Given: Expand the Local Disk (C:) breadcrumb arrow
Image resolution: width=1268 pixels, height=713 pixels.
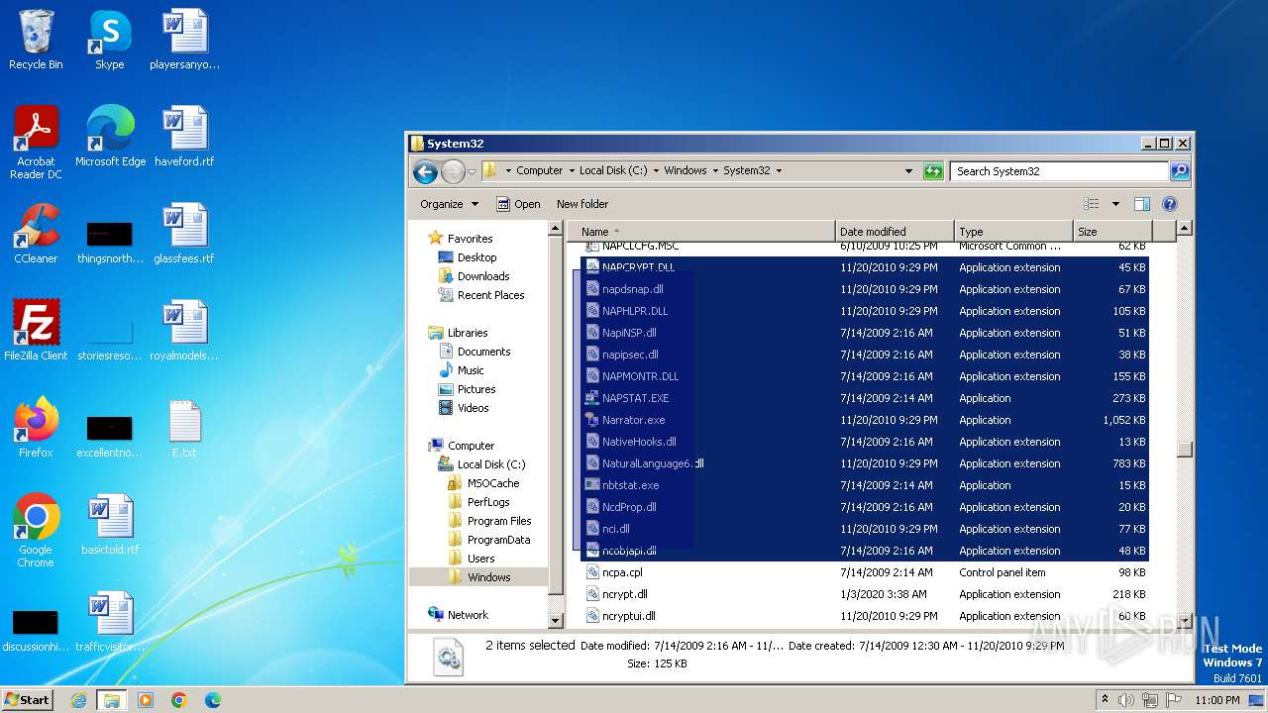Looking at the screenshot, I should click(655, 170).
